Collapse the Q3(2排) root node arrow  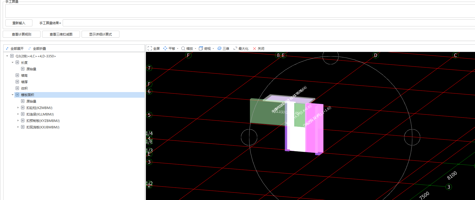click(x=7, y=56)
